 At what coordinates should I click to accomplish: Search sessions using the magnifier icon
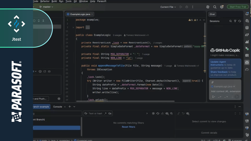point(230,21)
